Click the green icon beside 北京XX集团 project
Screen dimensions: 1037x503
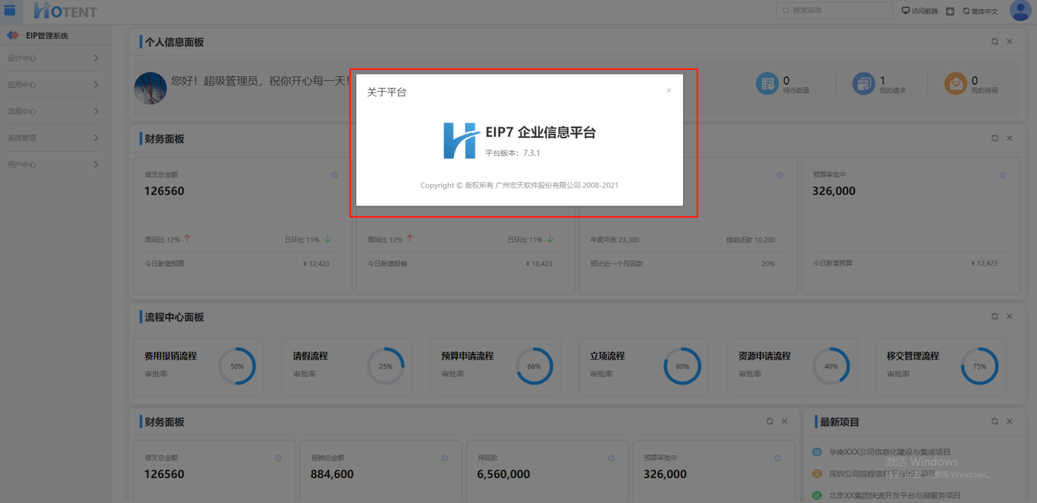click(x=817, y=495)
